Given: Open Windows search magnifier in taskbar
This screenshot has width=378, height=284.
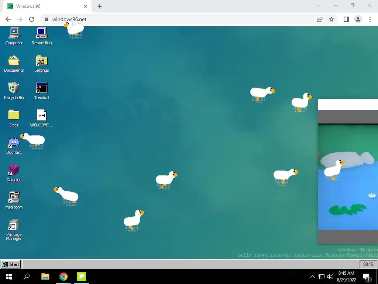Looking at the screenshot, I should (x=27, y=277).
